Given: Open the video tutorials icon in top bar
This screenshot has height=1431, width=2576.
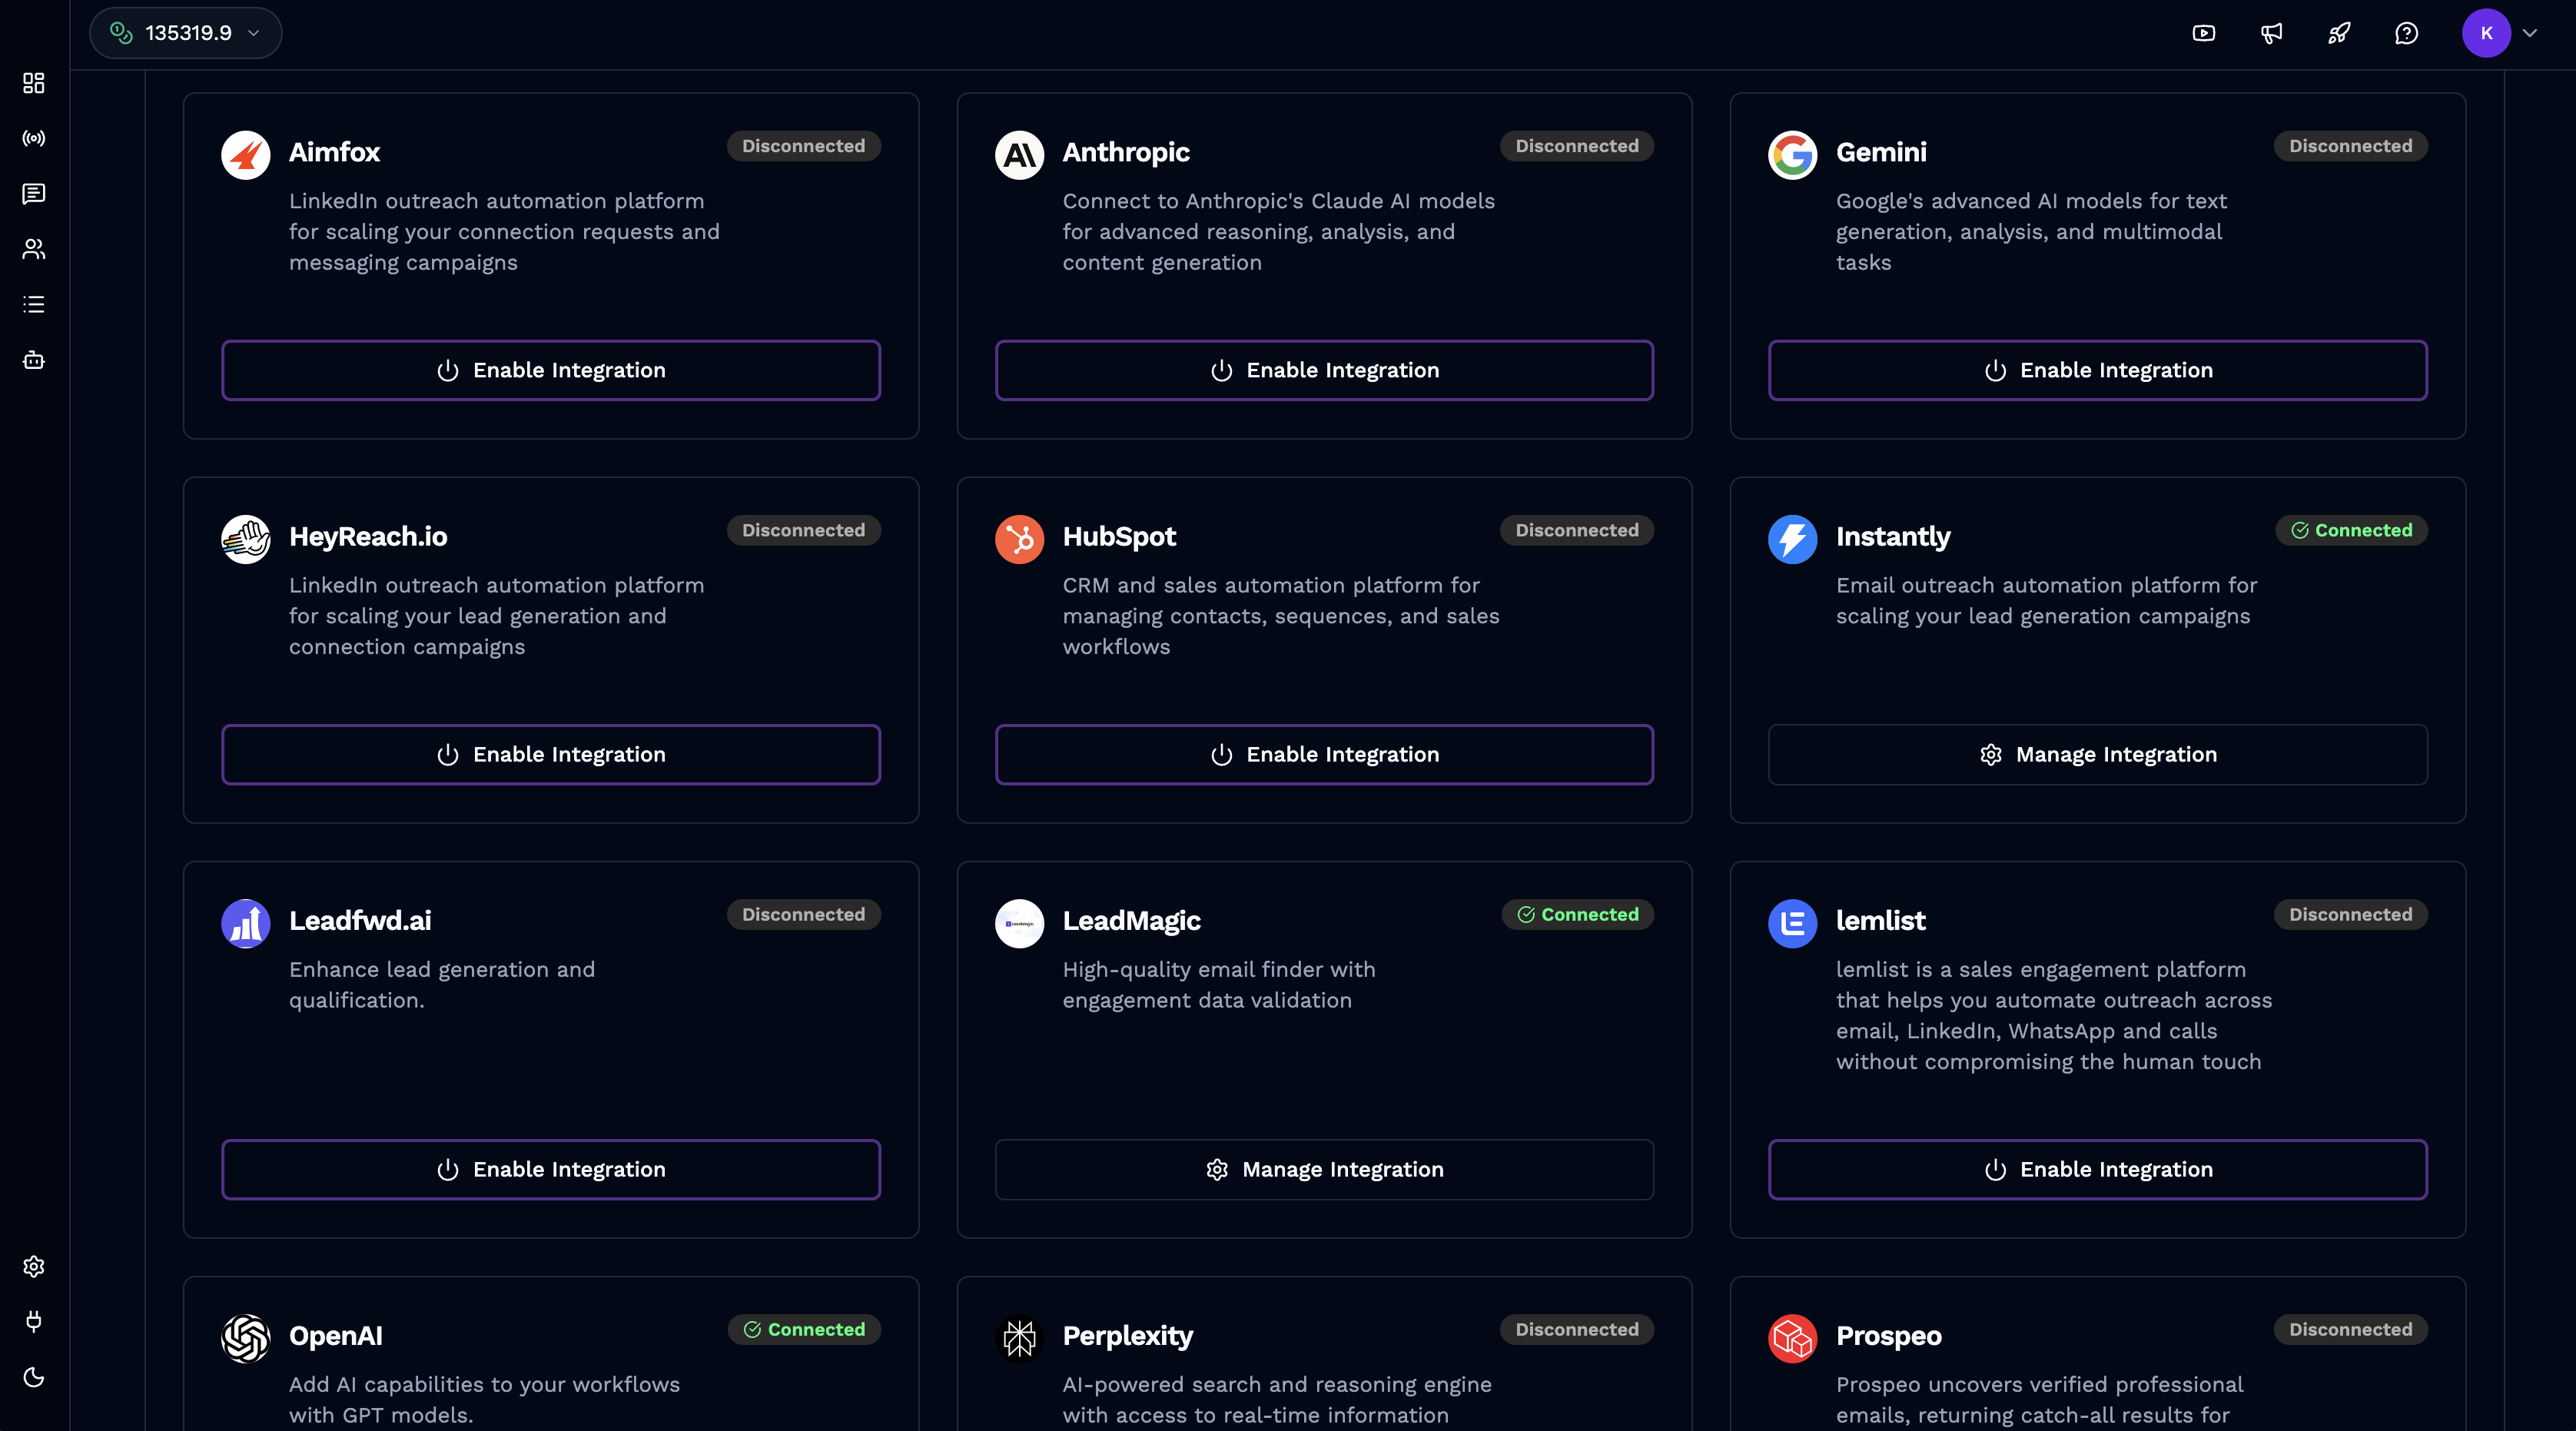Looking at the screenshot, I should [x=2203, y=33].
